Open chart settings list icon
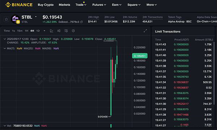Screen dimensions: 217x130 [x=66, y=31]
